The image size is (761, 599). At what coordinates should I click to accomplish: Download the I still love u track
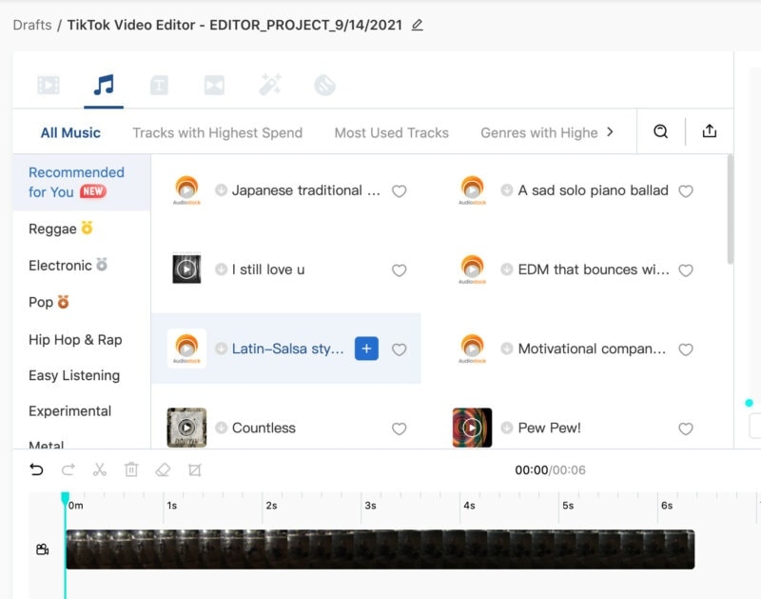(x=221, y=270)
